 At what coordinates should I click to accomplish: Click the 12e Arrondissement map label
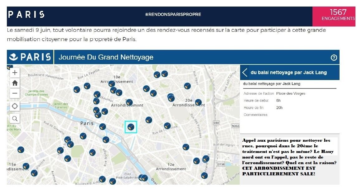point(171,167)
